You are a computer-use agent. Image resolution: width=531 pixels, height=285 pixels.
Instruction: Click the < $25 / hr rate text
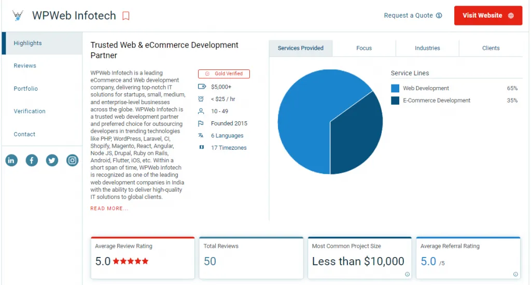pyautogui.click(x=223, y=99)
